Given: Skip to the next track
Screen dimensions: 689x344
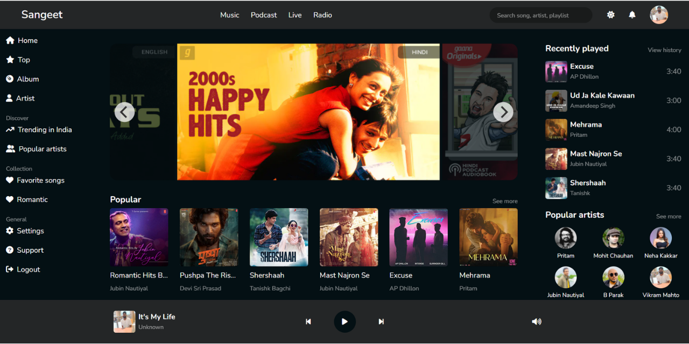Looking at the screenshot, I should pos(381,321).
